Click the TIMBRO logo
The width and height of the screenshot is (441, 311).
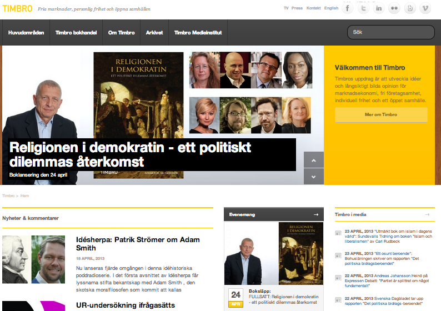pyautogui.click(x=17, y=9)
